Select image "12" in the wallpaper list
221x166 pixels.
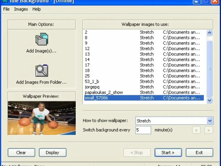pyautogui.click(x=144, y=49)
